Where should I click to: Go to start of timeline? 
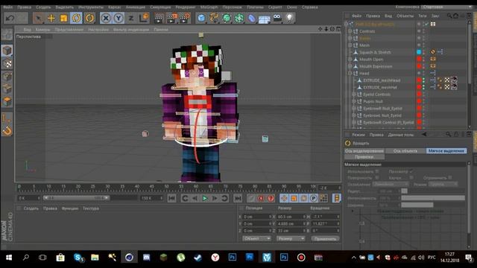click(171, 199)
